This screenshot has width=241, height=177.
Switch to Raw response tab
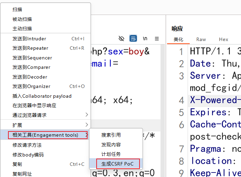201,40
